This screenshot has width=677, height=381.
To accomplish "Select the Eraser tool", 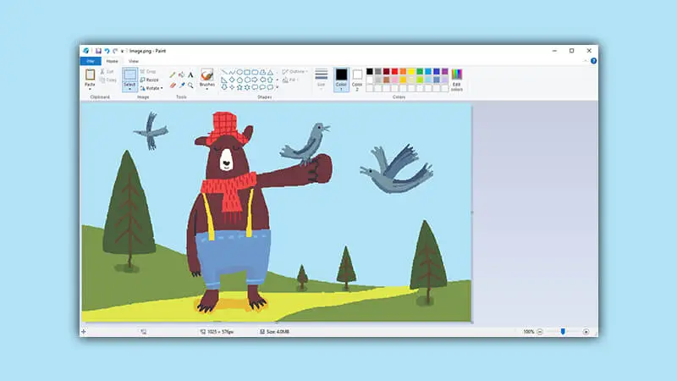I will pyautogui.click(x=173, y=85).
